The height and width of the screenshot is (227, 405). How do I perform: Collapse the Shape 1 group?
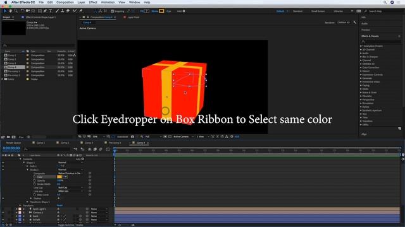pyautogui.click(x=24, y=163)
